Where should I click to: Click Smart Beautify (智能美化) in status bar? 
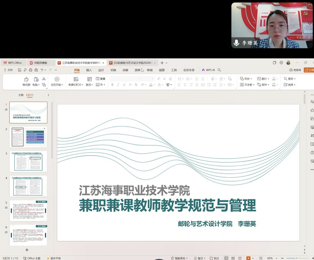point(180,258)
